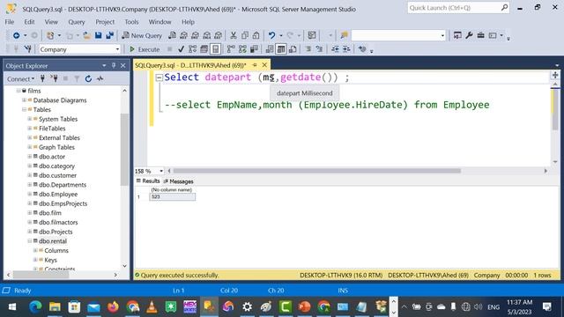Image resolution: width=564 pixels, height=317 pixels.
Task: Expand the dbo.Employee table node
Action: (x=29, y=194)
